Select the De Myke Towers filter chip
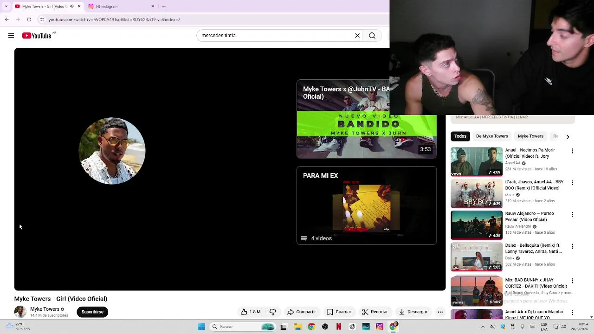Image resolution: width=594 pixels, height=334 pixels. pyautogui.click(x=492, y=136)
